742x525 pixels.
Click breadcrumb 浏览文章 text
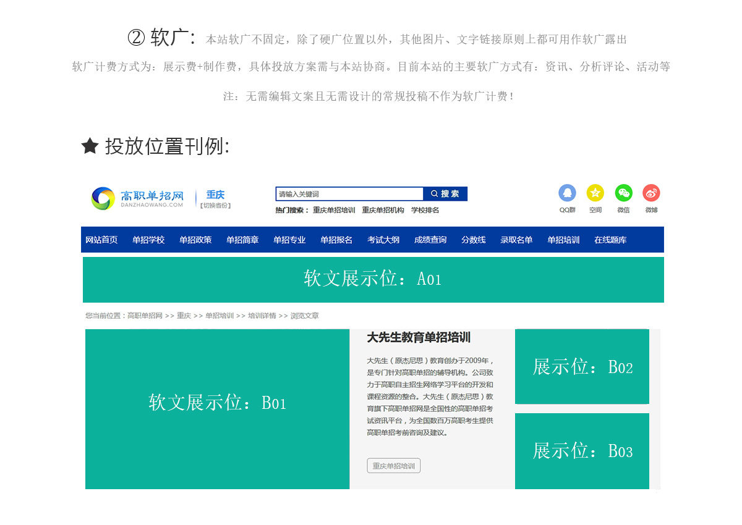305,316
